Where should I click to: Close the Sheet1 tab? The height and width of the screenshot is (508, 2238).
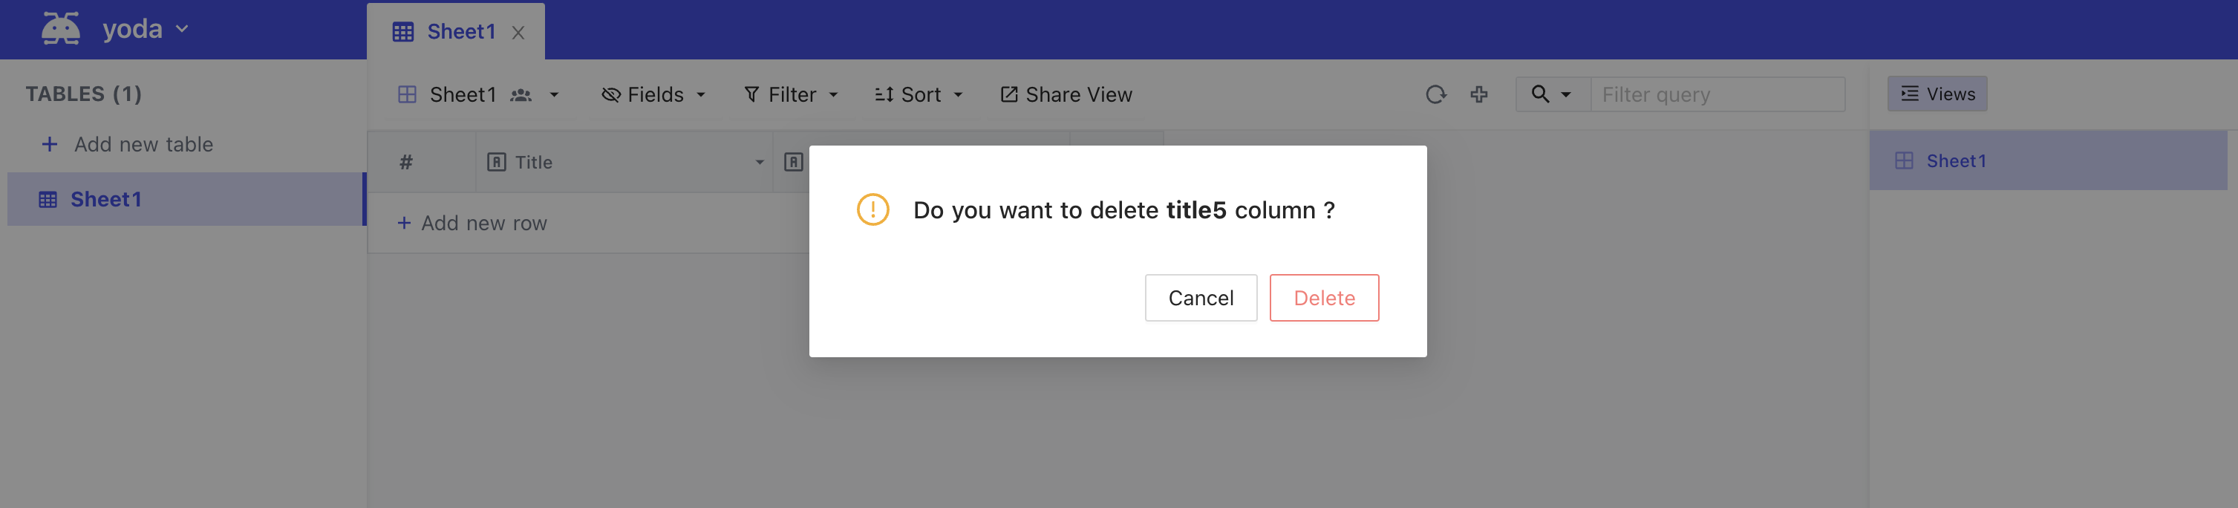click(518, 33)
